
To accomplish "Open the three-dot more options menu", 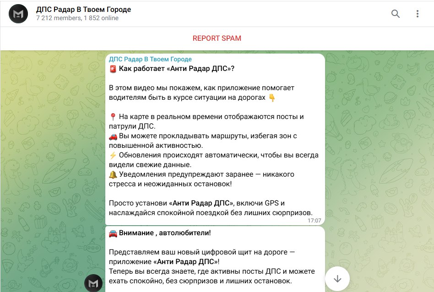I will pyautogui.click(x=418, y=14).
